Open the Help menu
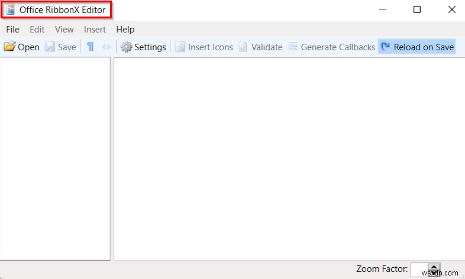This screenshot has height=279, width=465. [125, 30]
